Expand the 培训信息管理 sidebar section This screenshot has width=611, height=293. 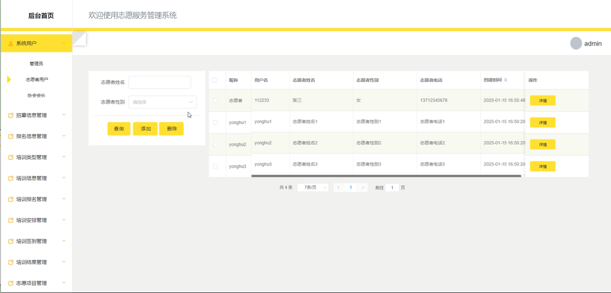tap(36, 178)
